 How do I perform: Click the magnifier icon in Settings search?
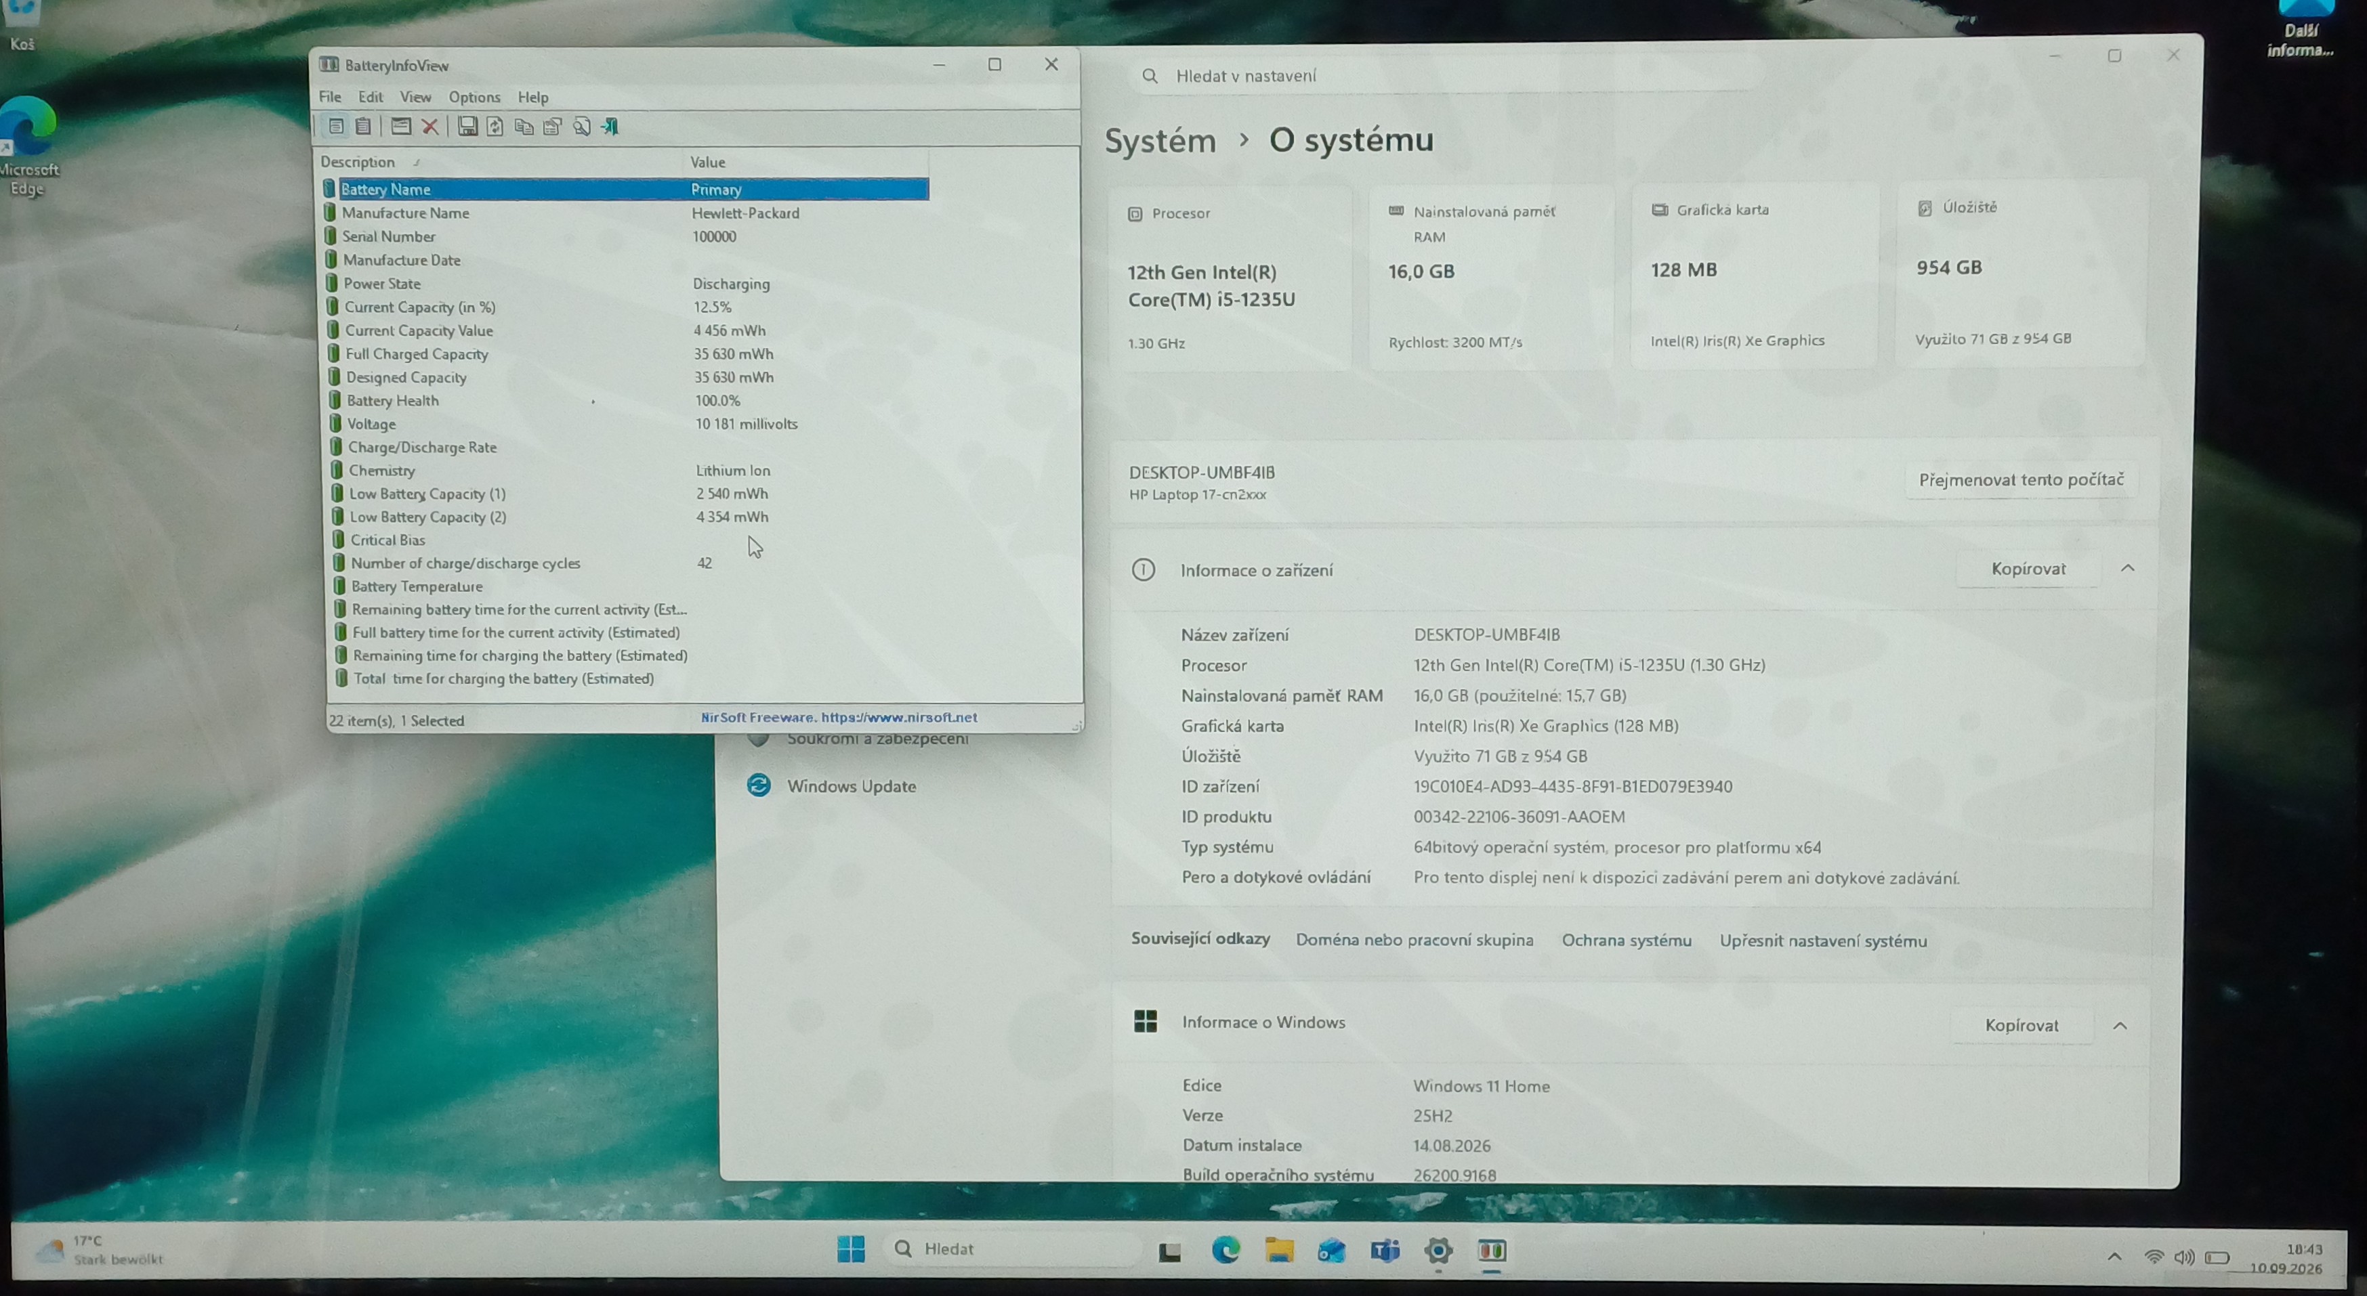(x=1150, y=77)
